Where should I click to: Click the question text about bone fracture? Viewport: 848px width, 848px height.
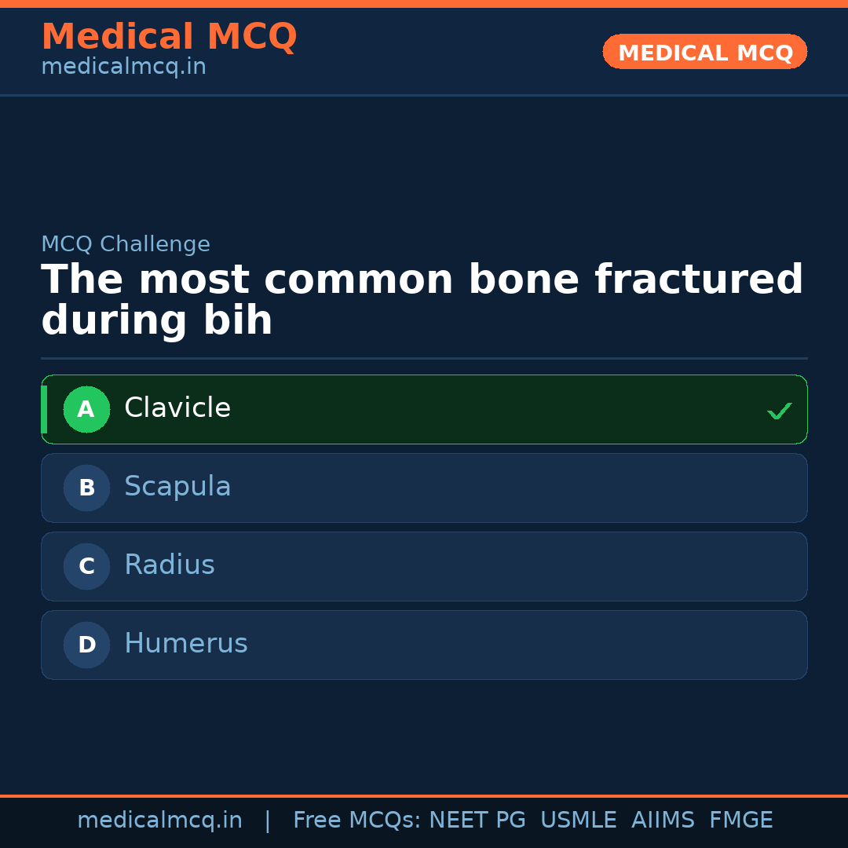click(422, 301)
